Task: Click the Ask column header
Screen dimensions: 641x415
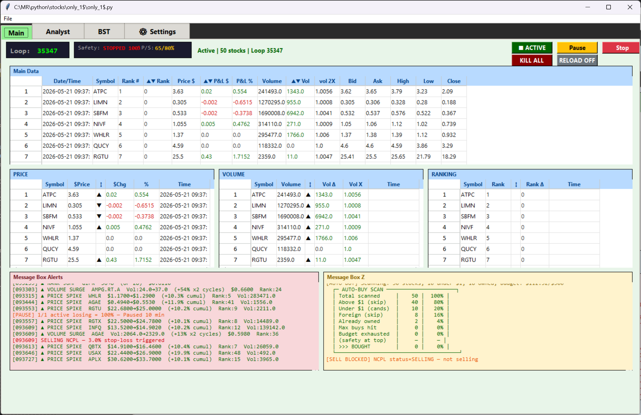Action: click(378, 81)
